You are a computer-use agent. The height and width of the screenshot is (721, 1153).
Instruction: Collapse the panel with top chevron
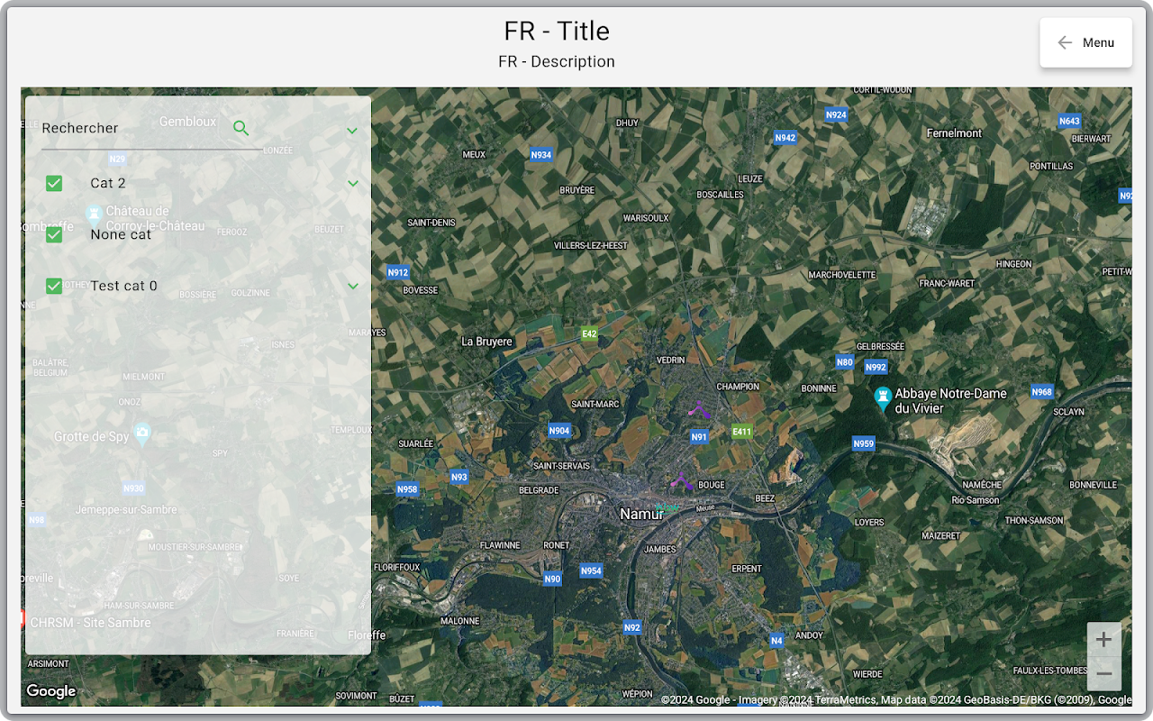(x=352, y=131)
